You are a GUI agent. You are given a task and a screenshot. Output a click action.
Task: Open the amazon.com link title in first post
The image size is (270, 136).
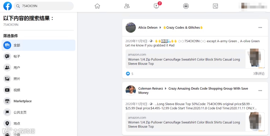(184, 61)
